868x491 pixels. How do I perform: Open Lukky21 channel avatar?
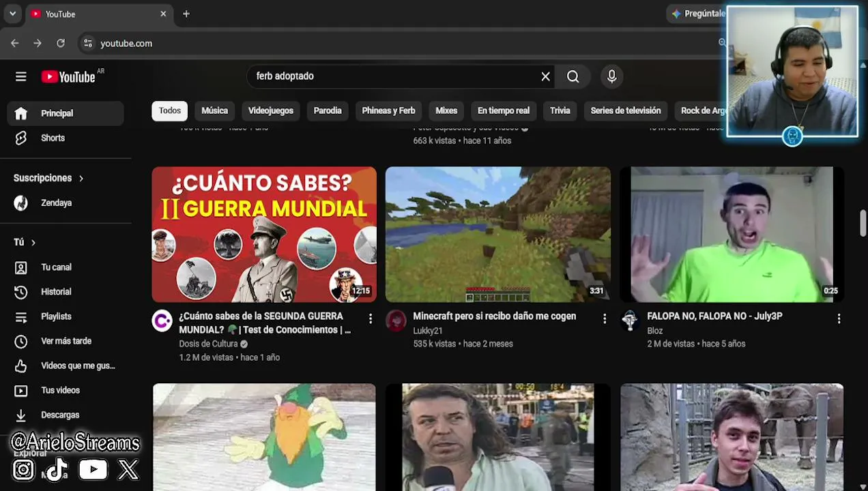pyautogui.click(x=396, y=321)
